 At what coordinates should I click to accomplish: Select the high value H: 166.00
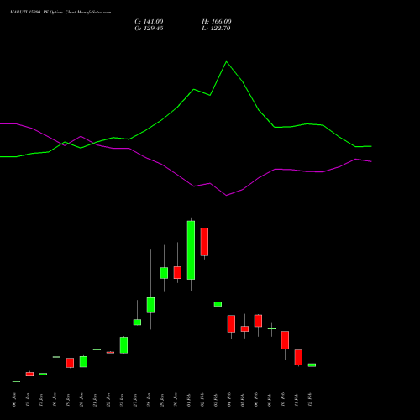(217, 22)
